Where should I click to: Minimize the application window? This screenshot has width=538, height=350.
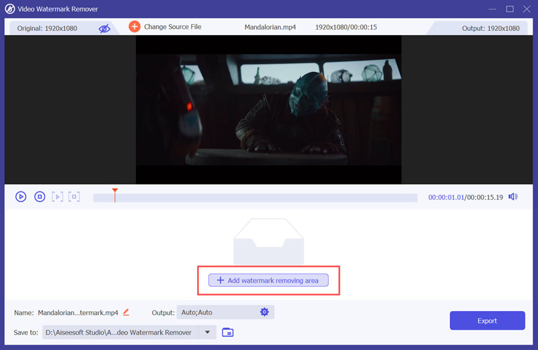pyautogui.click(x=492, y=9)
